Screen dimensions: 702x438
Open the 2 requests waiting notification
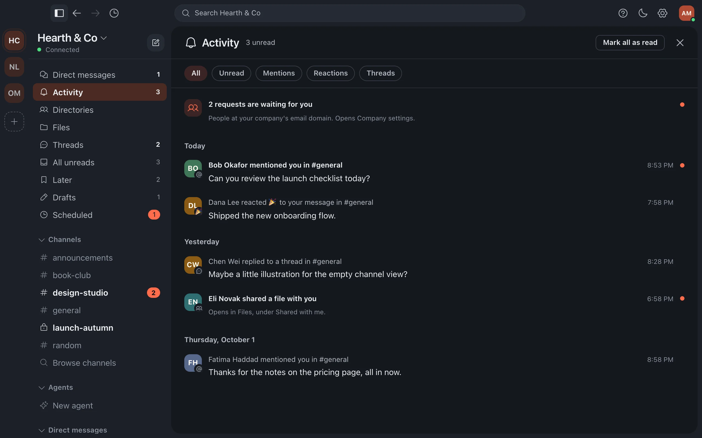(434, 111)
